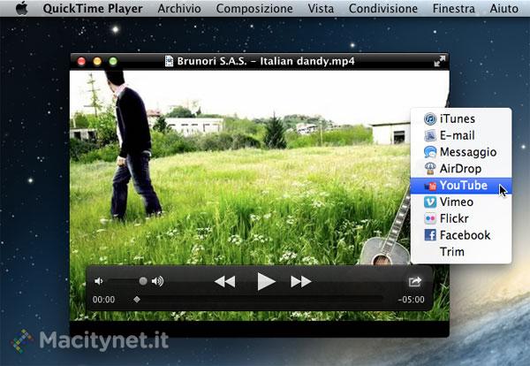Click the volume slider knob
The height and width of the screenshot is (366, 530).
pyautogui.click(x=143, y=281)
